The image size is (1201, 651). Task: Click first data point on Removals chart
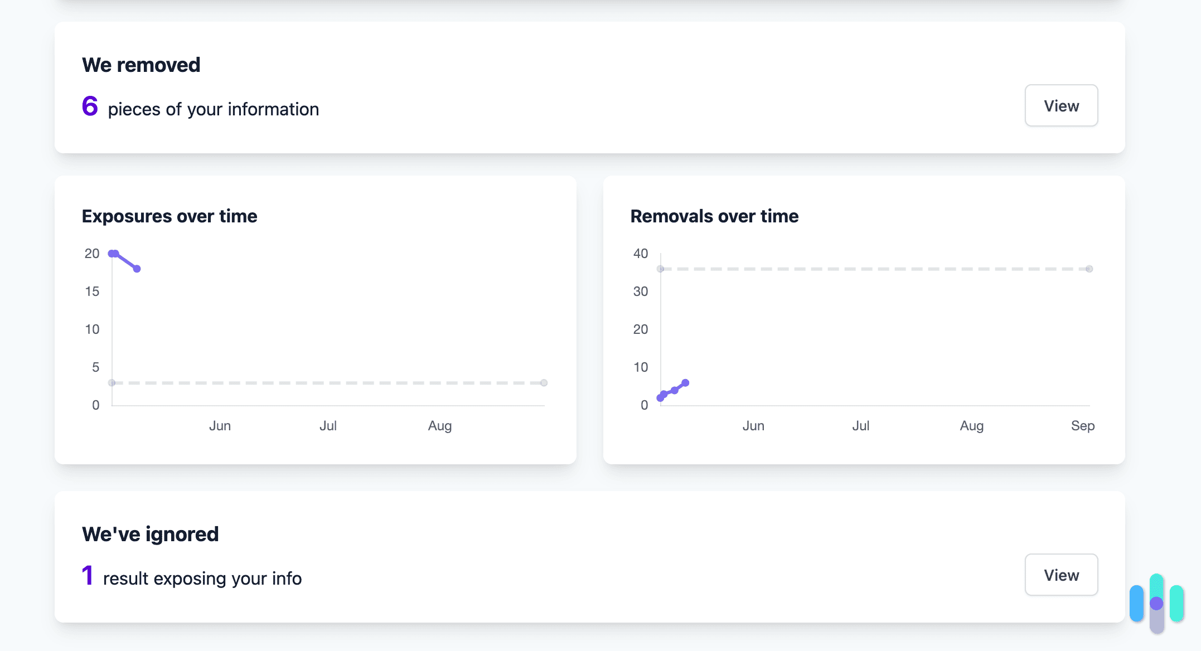coord(660,398)
